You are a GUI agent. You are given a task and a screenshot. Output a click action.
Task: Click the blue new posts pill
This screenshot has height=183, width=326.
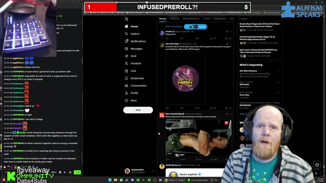(195, 27)
